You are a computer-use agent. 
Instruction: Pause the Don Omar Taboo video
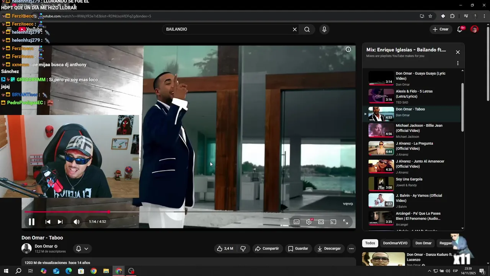pyautogui.click(x=32, y=222)
